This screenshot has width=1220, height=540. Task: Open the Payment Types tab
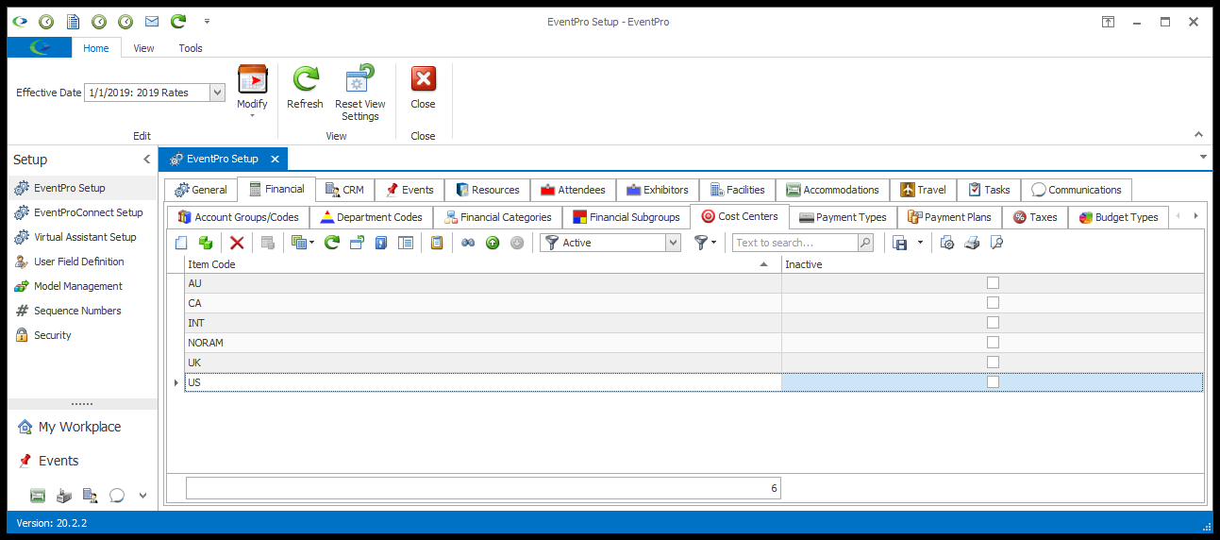click(x=843, y=217)
